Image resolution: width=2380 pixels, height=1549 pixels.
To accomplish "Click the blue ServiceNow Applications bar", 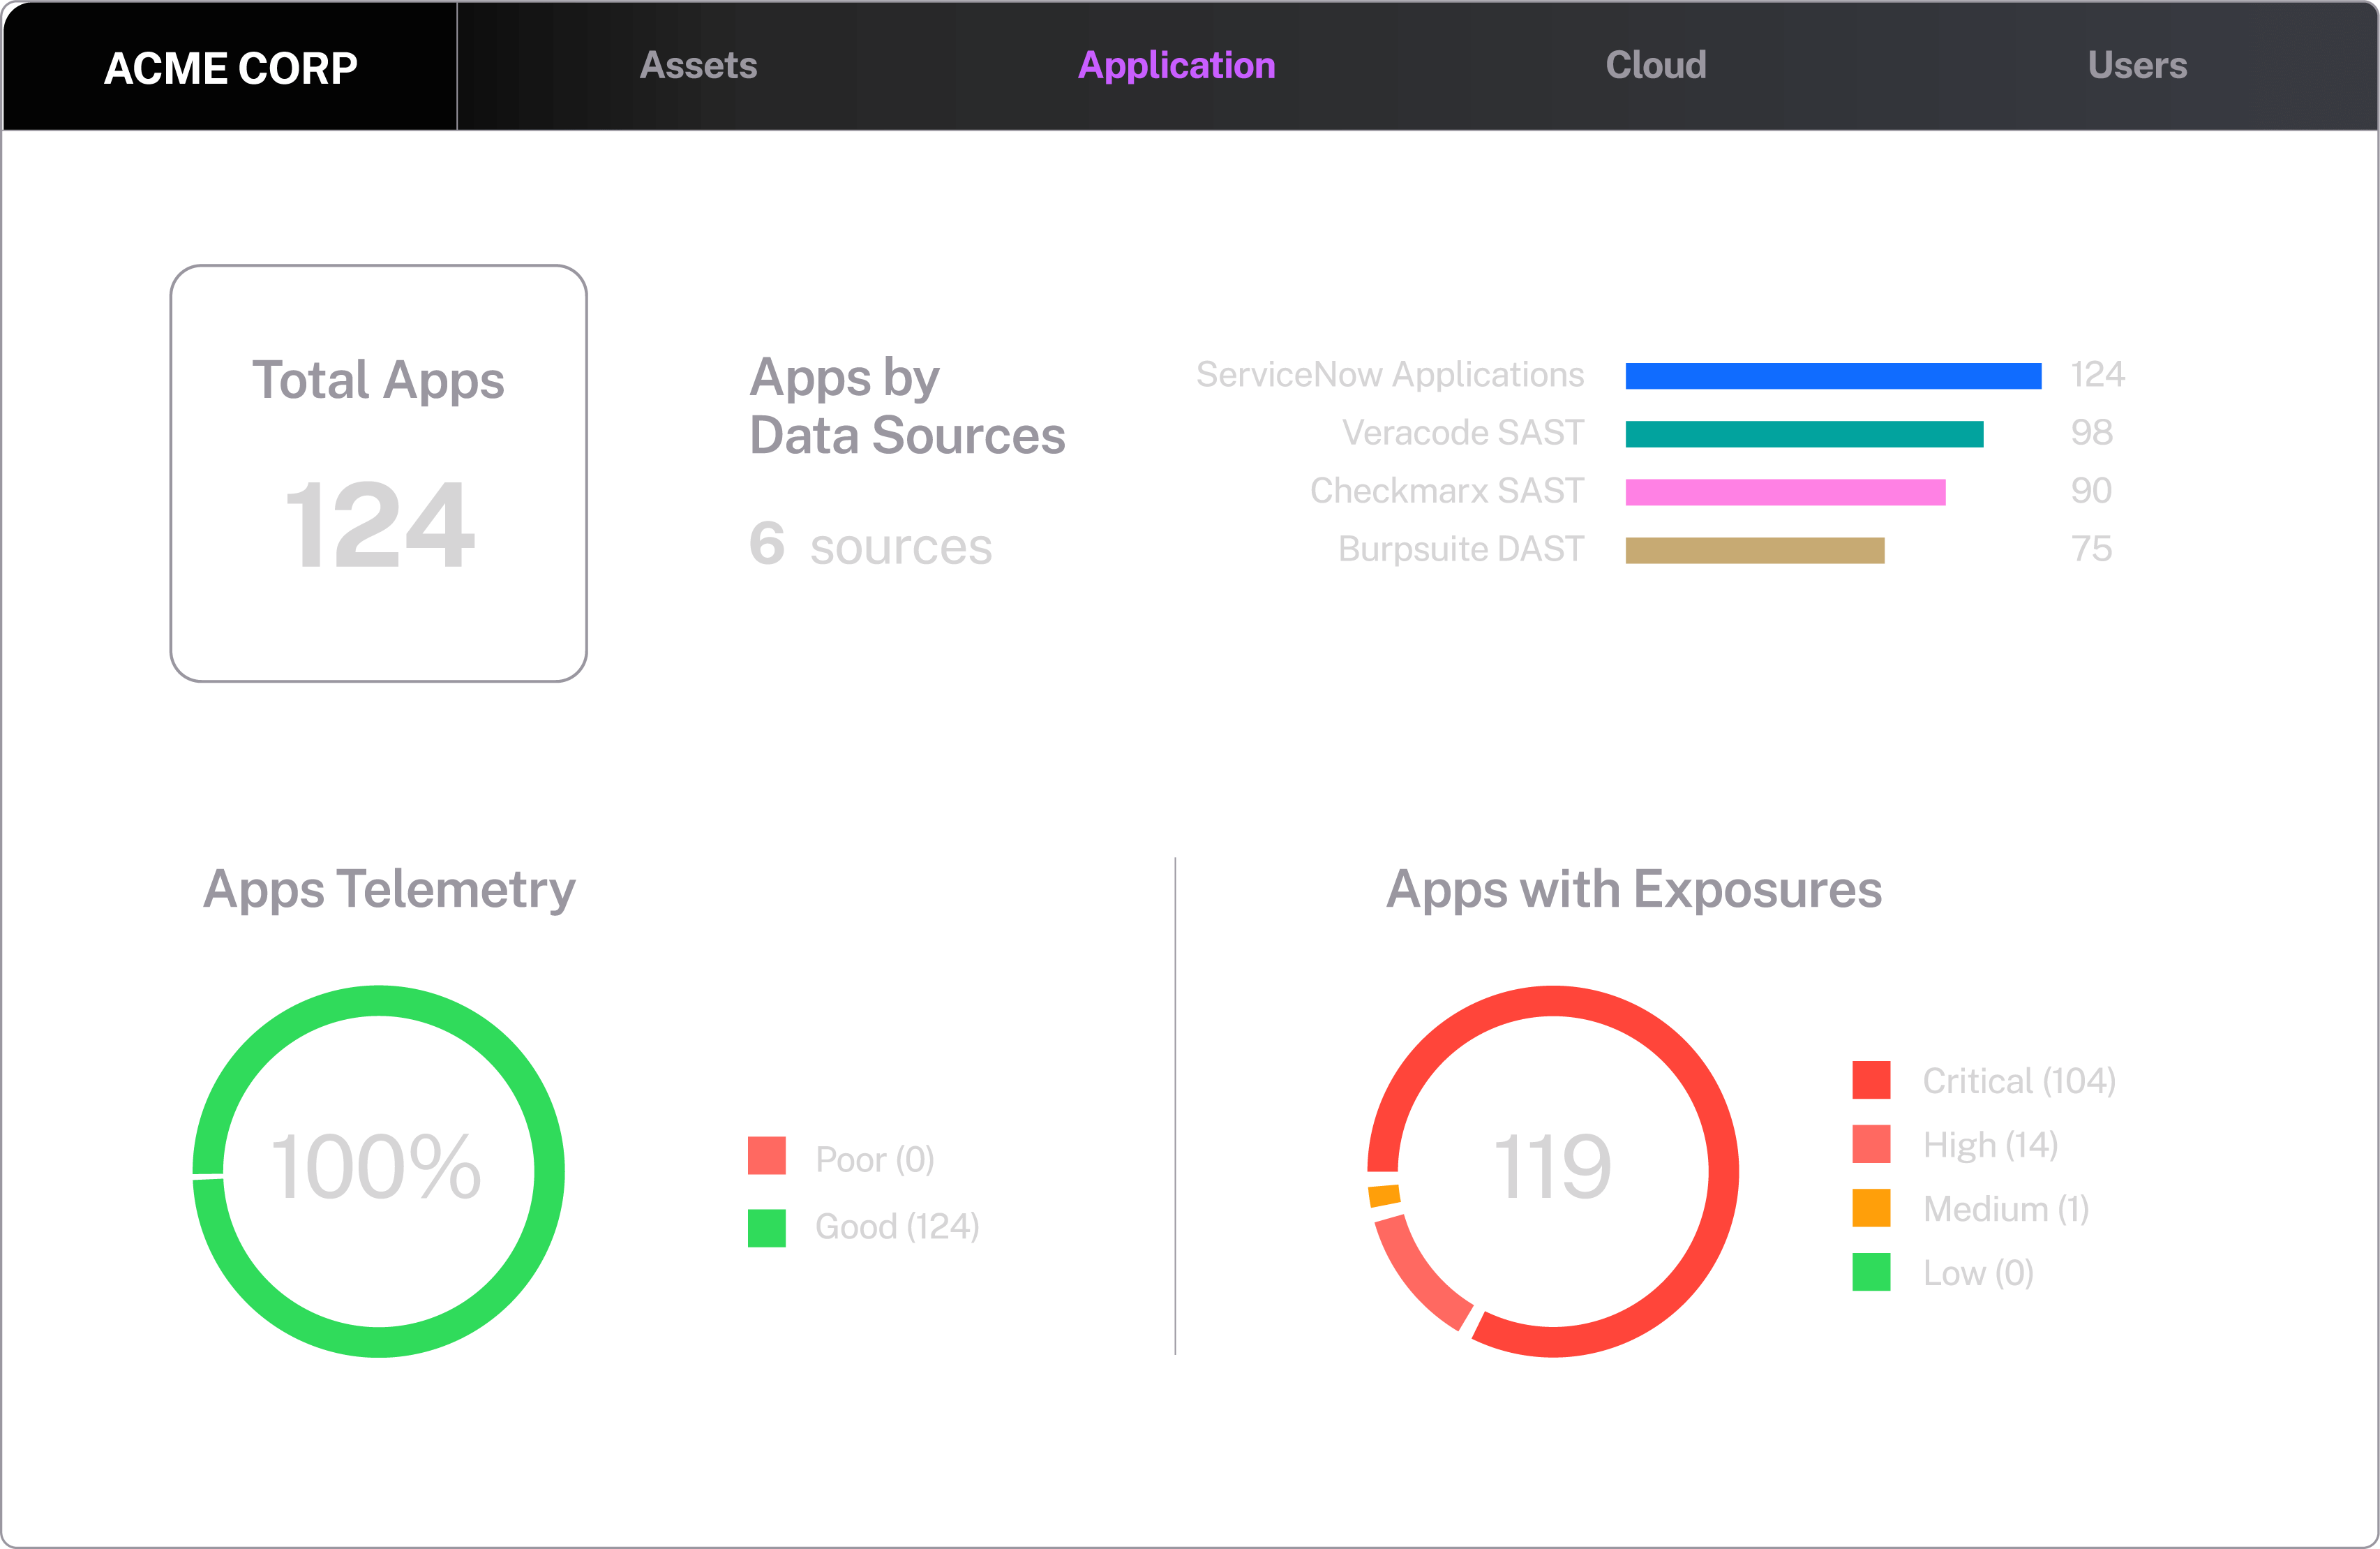I will point(1833,376).
